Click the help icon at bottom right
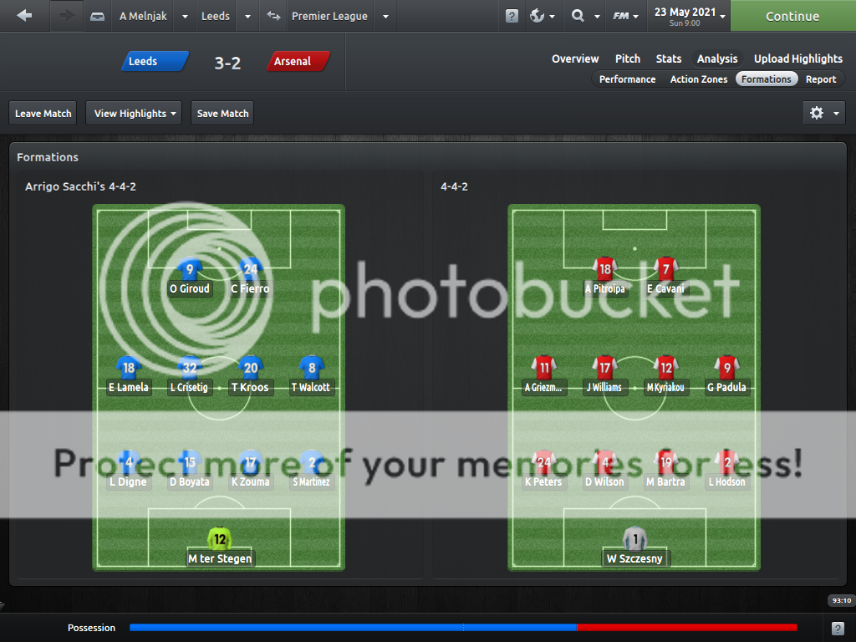 click(x=838, y=628)
